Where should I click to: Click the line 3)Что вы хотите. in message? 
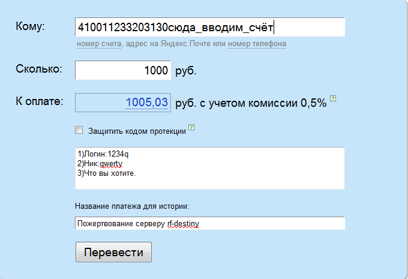pos(107,173)
